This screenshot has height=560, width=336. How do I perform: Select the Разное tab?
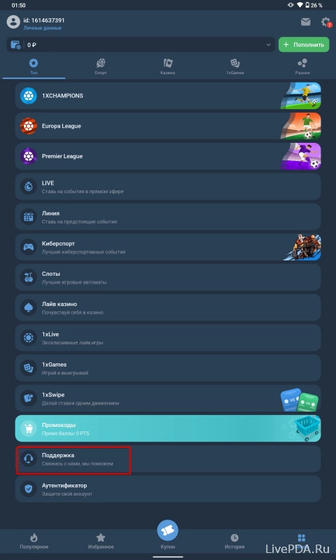coord(302,67)
